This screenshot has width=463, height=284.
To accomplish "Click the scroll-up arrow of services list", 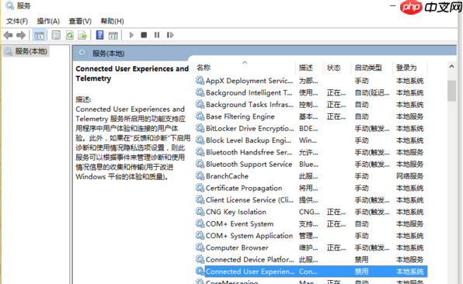I will pos(451,67).
